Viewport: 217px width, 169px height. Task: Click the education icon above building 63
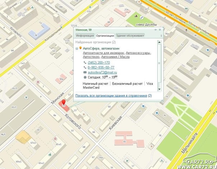pos(143,106)
